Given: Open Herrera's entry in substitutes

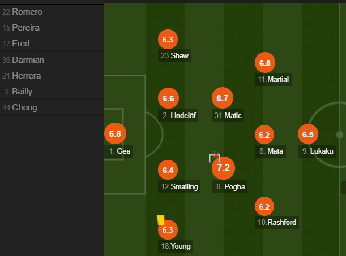Looking at the screenshot, I should (52, 76).
